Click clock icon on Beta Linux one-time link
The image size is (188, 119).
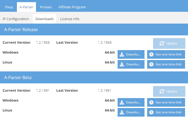151,112
